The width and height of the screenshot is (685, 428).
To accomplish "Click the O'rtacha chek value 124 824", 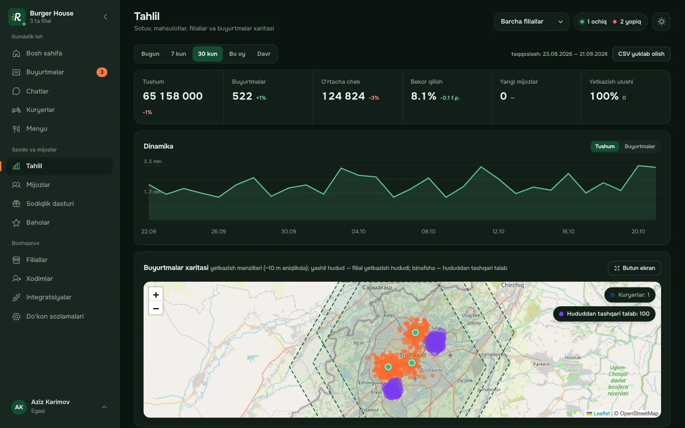I will point(343,96).
